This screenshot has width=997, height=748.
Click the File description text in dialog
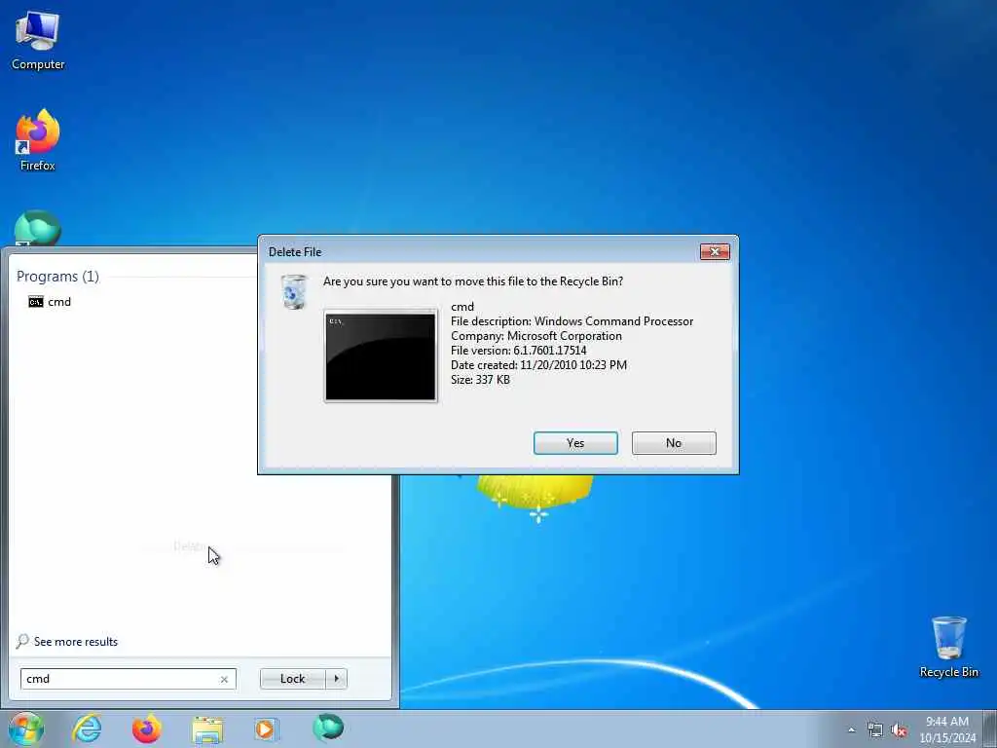pyautogui.click(x=572, y=321)
